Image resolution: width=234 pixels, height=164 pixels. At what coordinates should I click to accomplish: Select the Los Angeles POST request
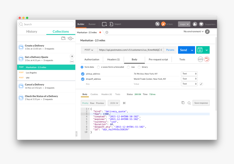[x=46, y=73]
